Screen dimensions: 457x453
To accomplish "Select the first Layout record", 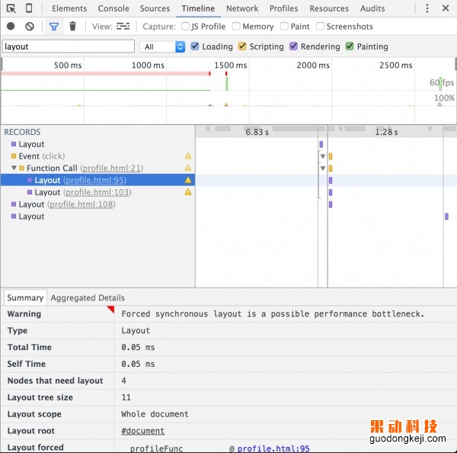I will [98, 144].
